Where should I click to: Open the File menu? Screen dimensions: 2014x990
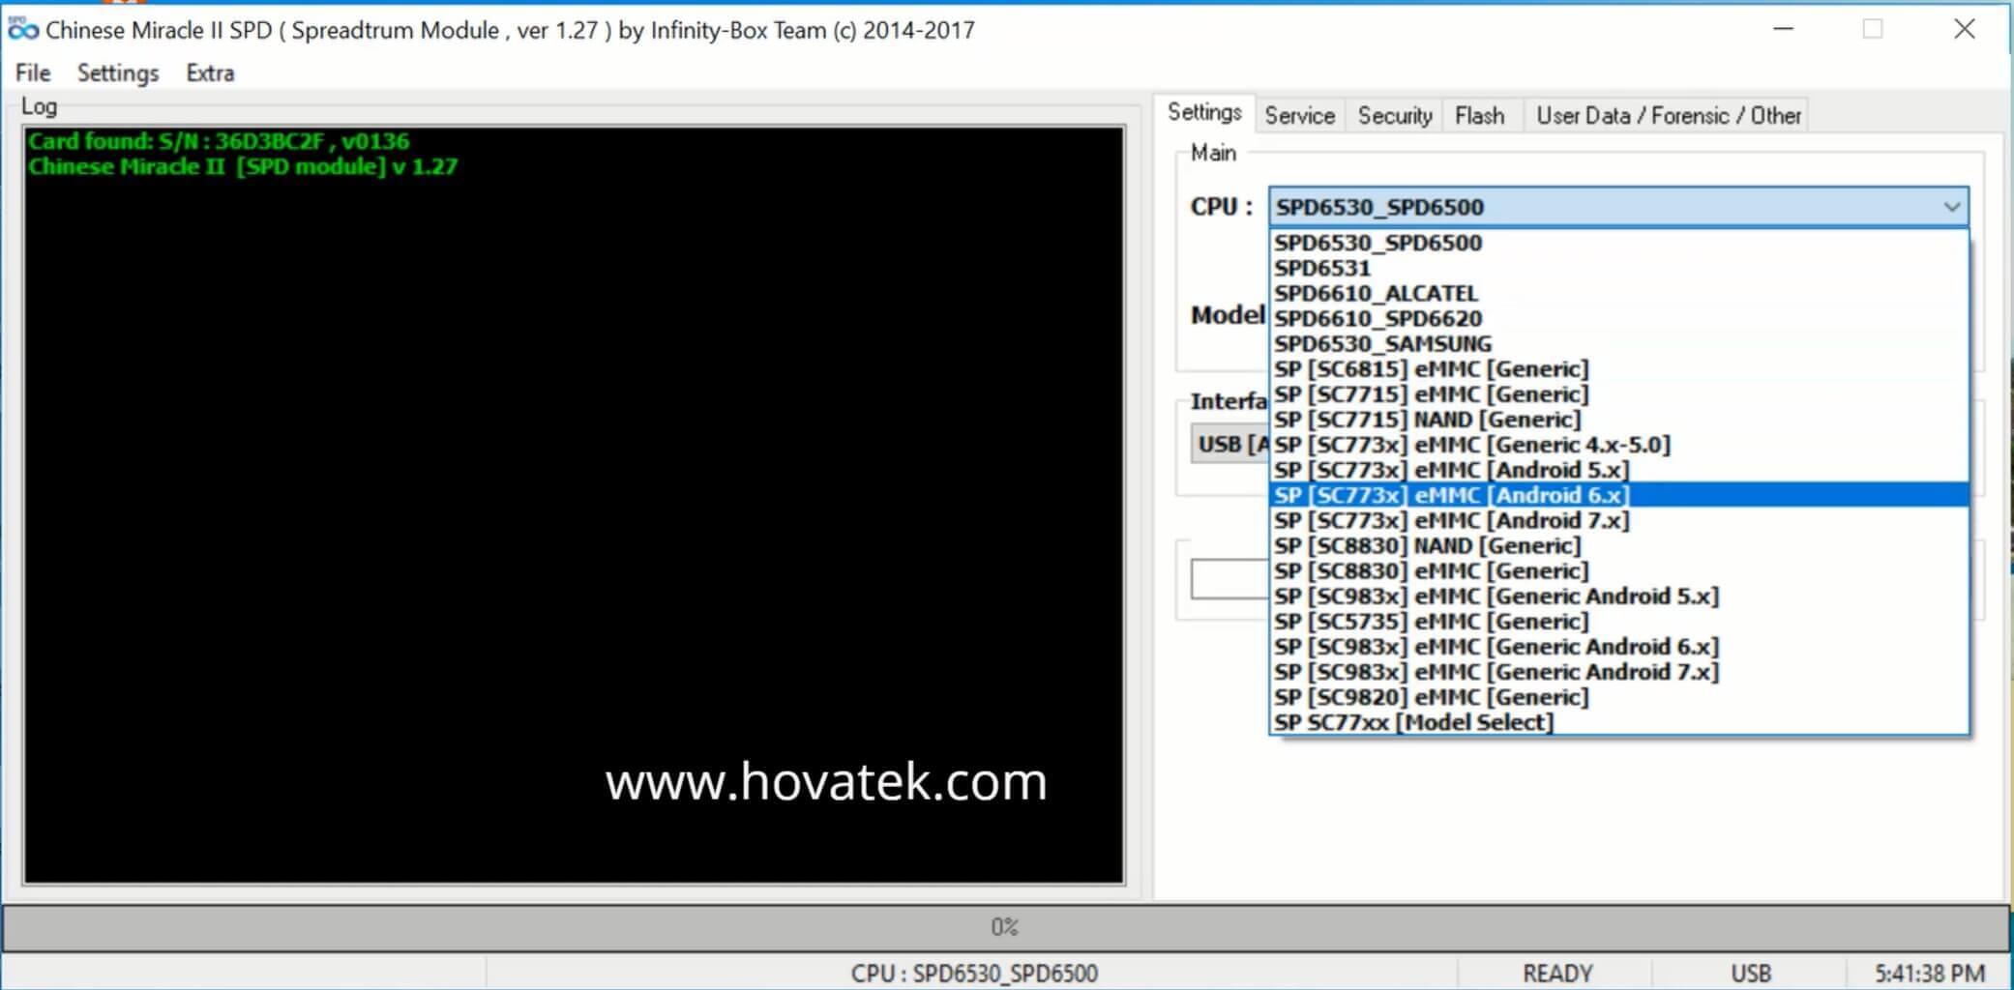point(33,73)
